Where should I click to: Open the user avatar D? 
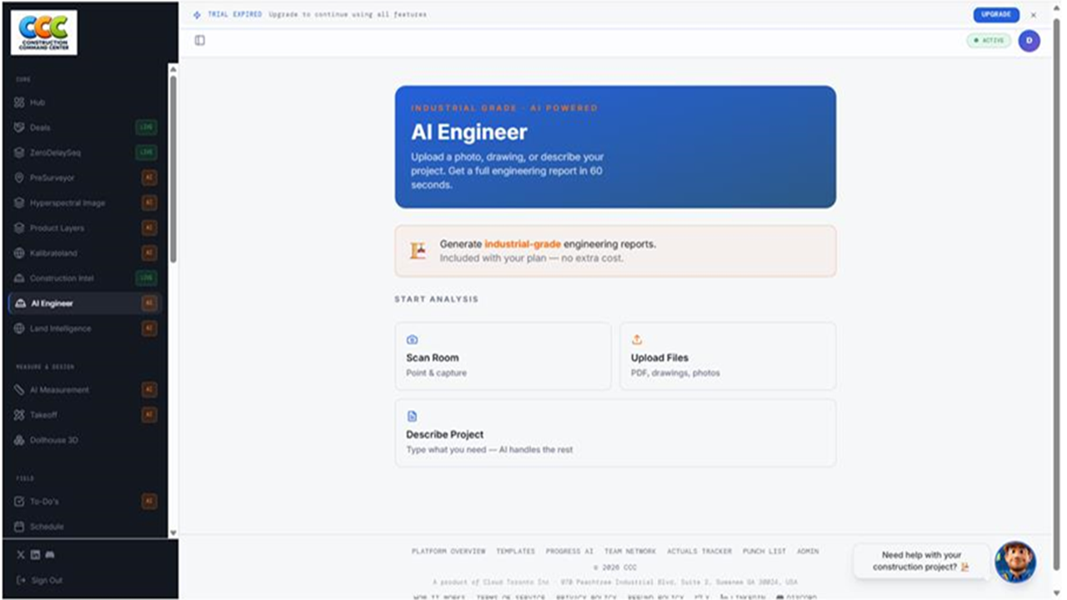tap(1029, 40)
